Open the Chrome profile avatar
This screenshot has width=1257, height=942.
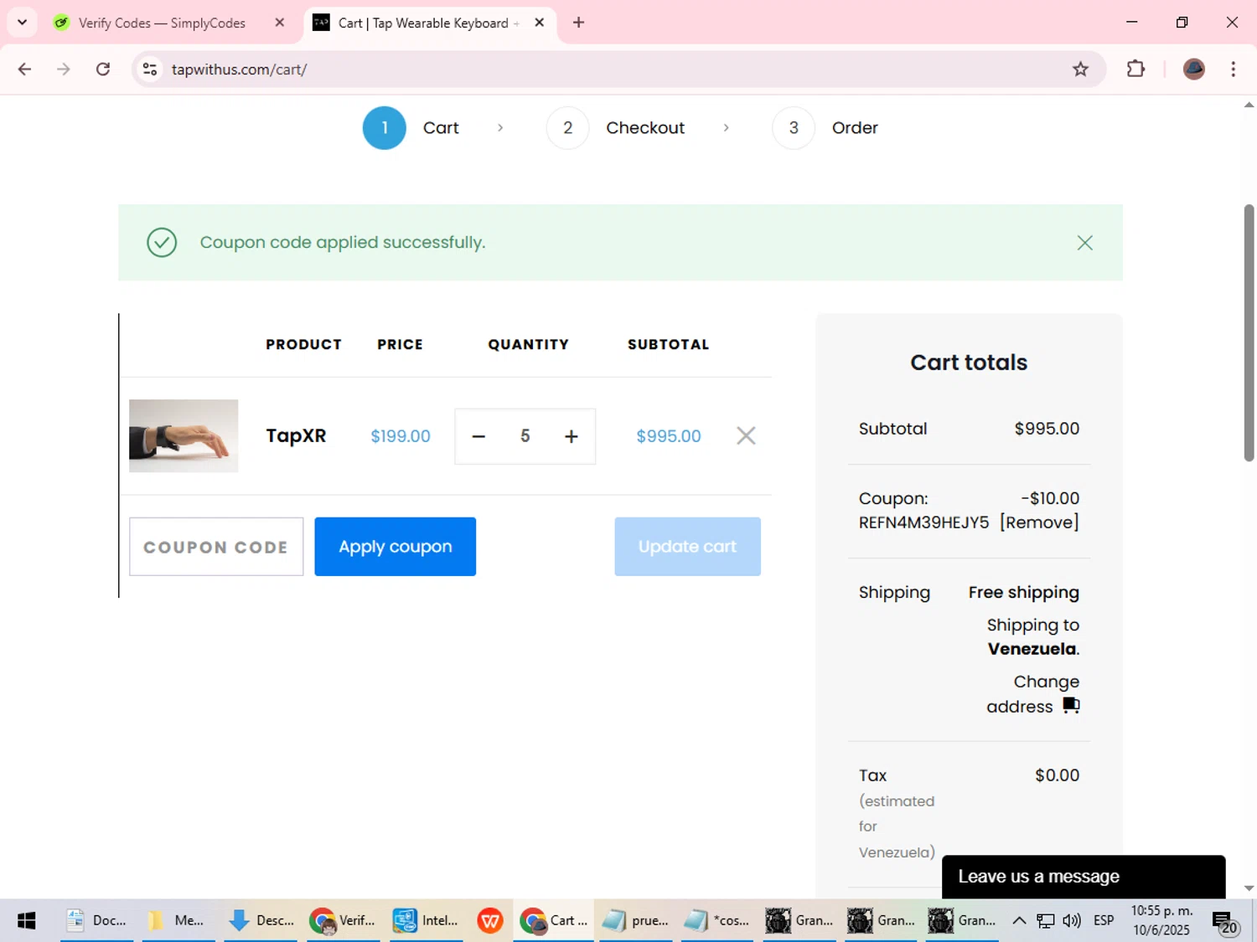[x=1193, y=69]
